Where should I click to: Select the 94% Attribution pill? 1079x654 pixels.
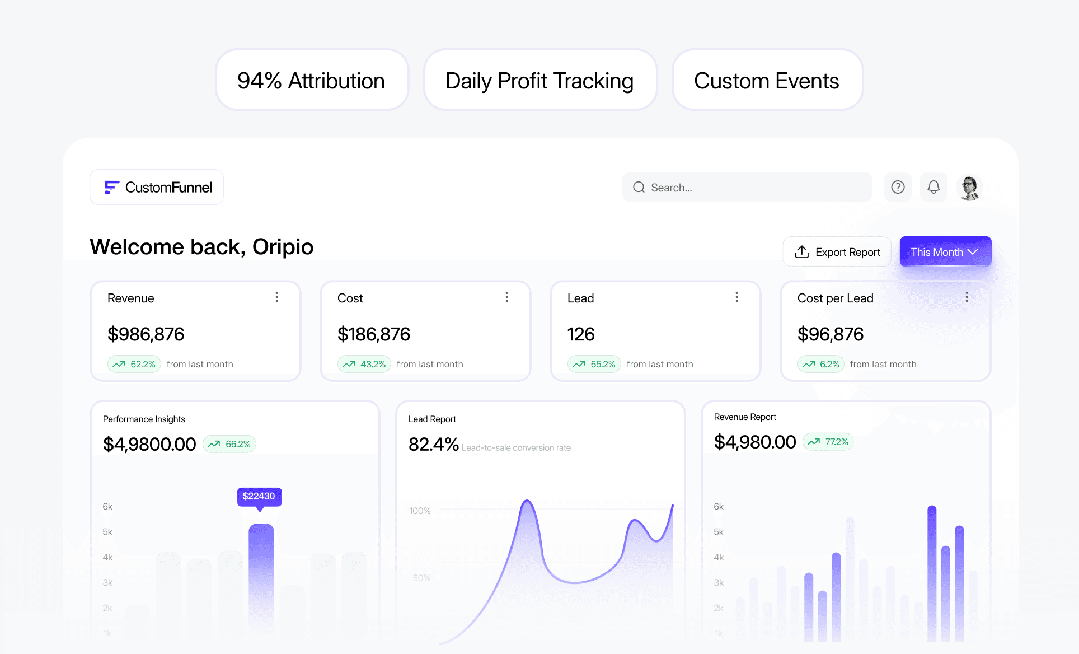pos(312,81)
